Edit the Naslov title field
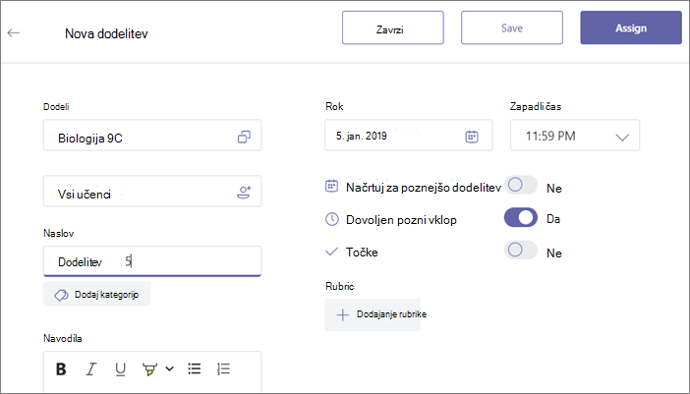The height and width of the screenshot is (394, 690). [x=152, y=261]
